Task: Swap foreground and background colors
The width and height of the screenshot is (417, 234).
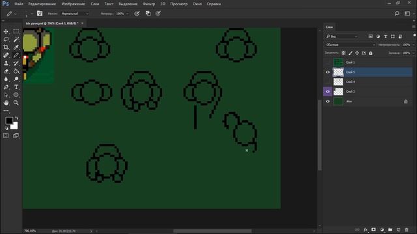Action: [16, 118]
